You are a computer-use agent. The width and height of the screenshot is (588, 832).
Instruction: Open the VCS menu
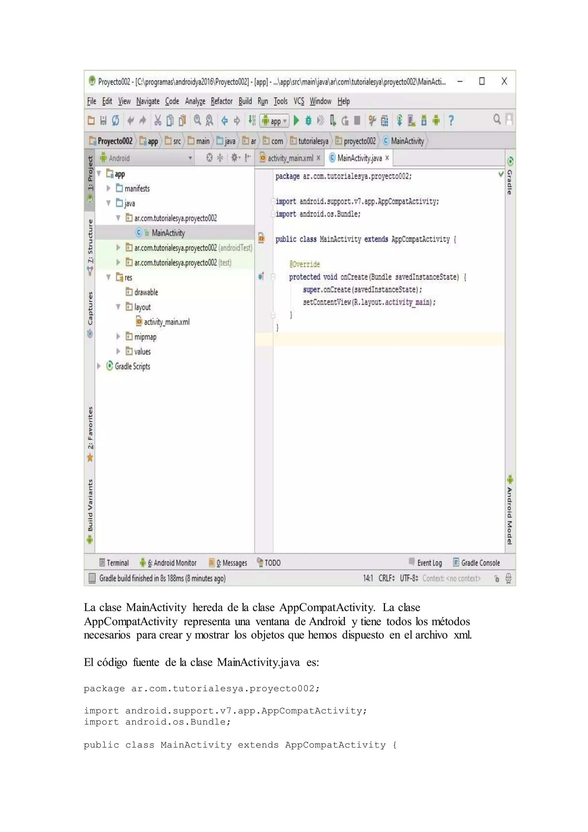[299, 101]
